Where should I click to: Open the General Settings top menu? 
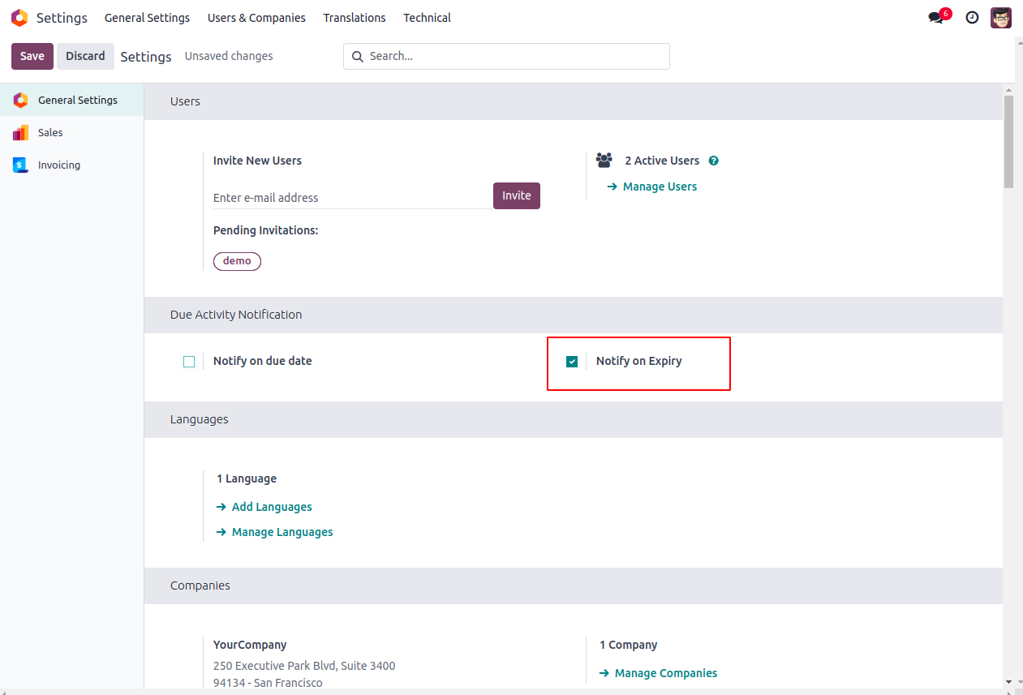(x=147, y=18)
